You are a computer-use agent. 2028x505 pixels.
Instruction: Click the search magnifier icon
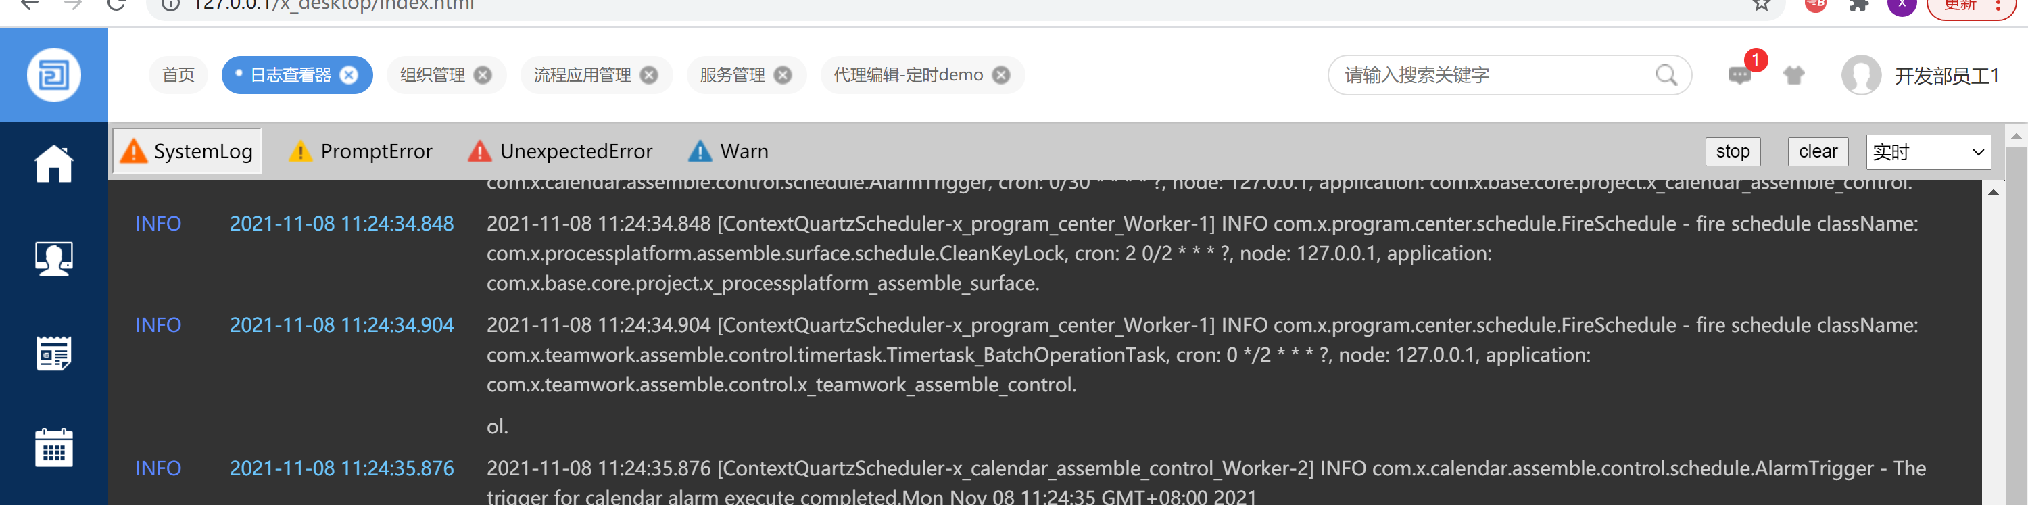coord(1666,75)
